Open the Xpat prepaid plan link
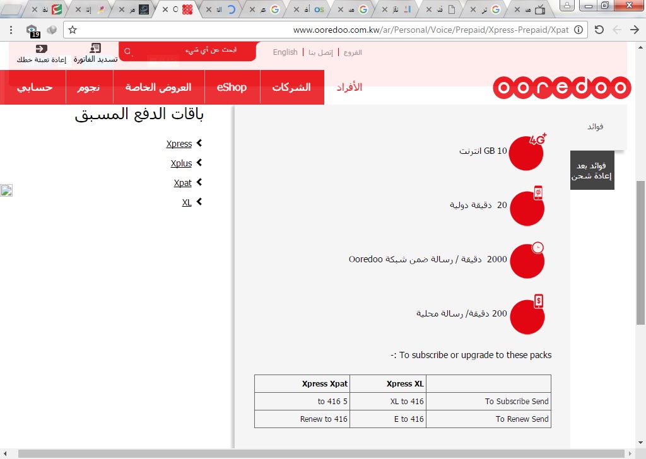 point(182,183)
